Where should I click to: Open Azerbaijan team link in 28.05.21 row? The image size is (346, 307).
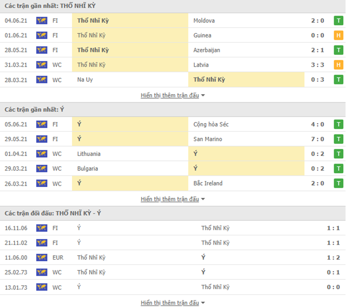point(207,50)
